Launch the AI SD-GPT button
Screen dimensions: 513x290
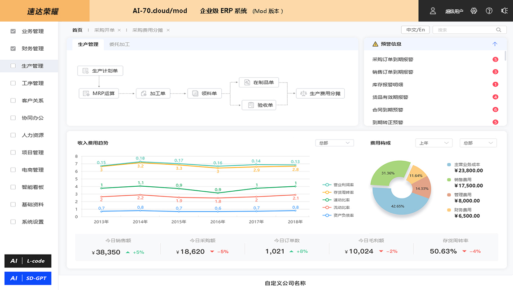pos(28,278)
